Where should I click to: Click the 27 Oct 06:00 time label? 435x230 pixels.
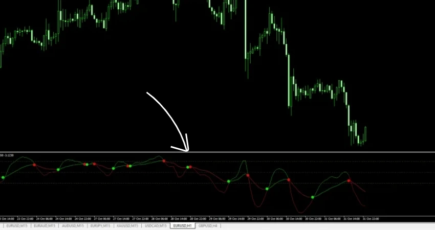click(x=102, y=219)
